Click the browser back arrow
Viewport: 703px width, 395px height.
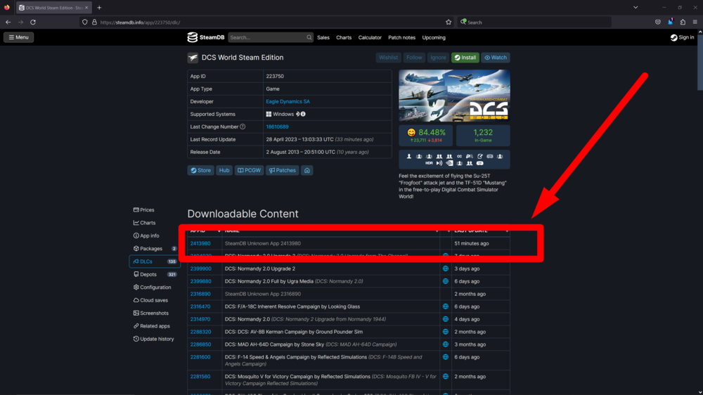pos(8,22)
